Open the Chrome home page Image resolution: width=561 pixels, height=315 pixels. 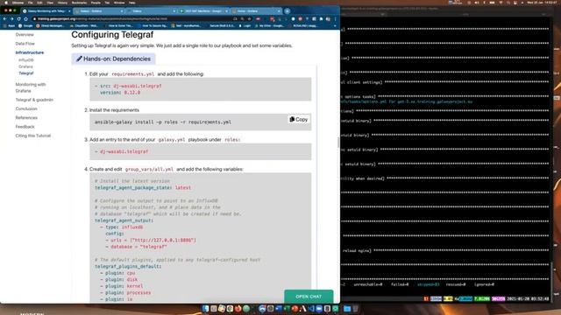coord(25,19)
